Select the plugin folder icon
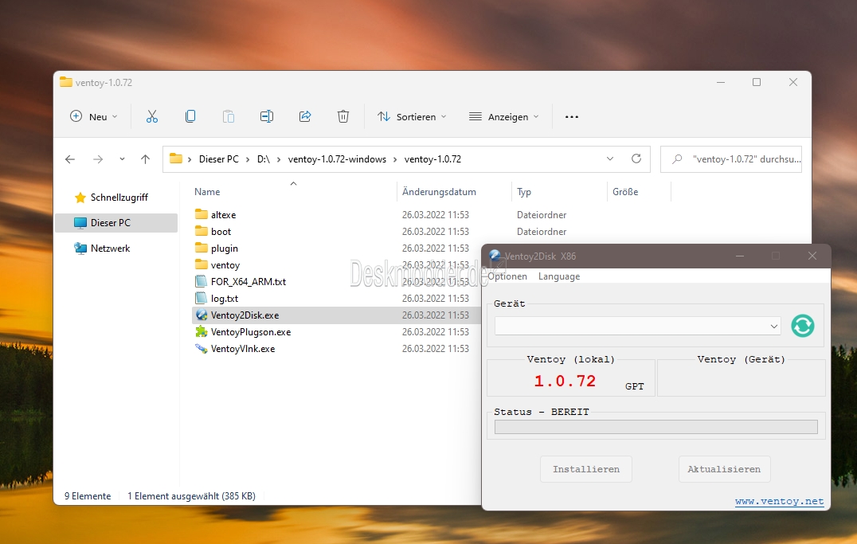The height and width of the screenshot is (544, 857). 202,248
